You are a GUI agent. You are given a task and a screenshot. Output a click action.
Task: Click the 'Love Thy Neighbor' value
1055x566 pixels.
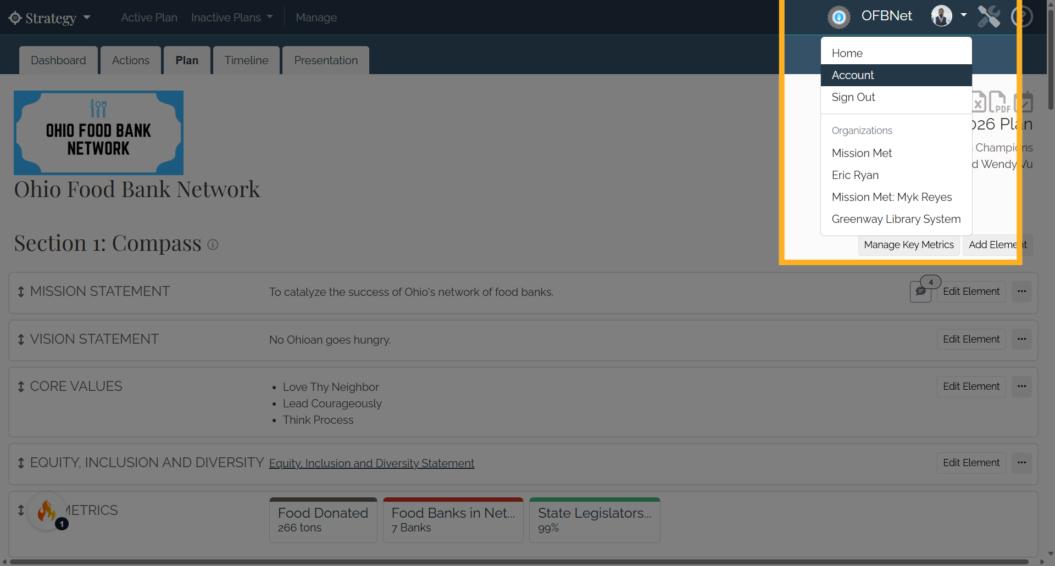[x=331, y=387]
